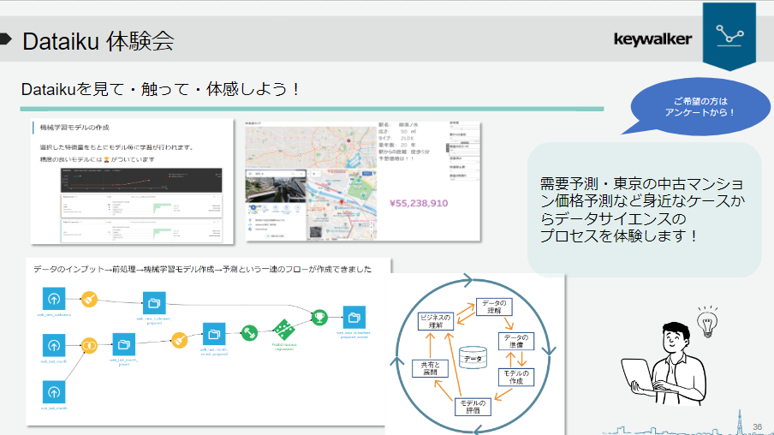774x435 pixels.
Task: Open the web_last_month_joined_prepared folder dataset
Action: pos(214,334)
